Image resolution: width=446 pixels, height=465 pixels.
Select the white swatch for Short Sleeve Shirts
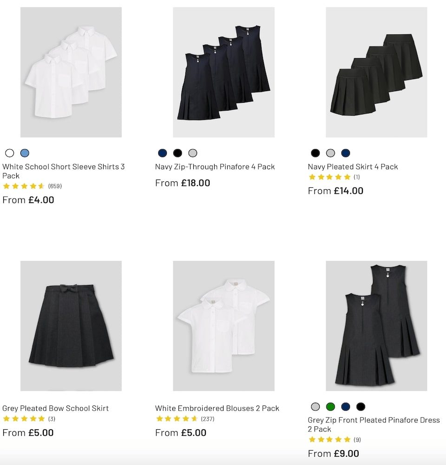click(9, 153)
